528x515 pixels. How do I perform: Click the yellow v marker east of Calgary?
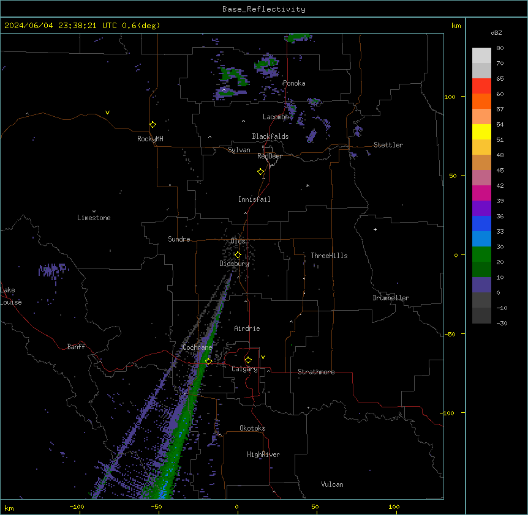263,357
